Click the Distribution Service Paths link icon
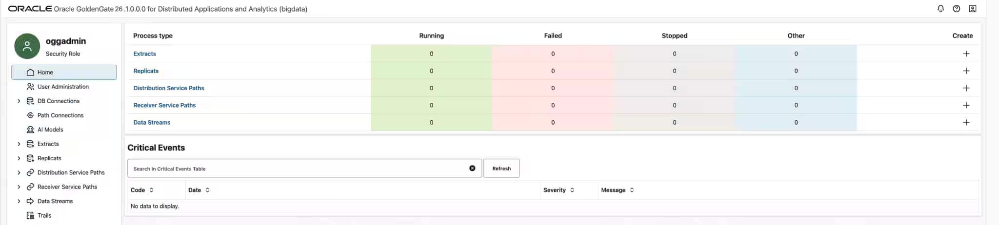Image resolution: width=999 pixels, height=225 pixels. pos(30,172)
